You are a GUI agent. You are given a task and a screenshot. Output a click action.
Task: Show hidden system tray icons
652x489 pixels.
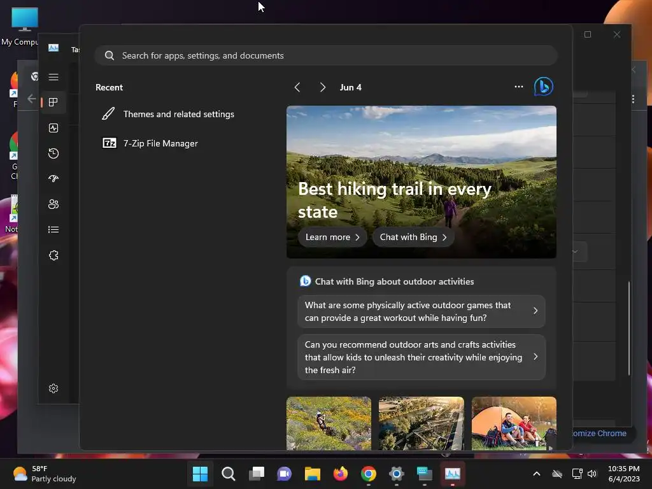[x=537, y=474]
